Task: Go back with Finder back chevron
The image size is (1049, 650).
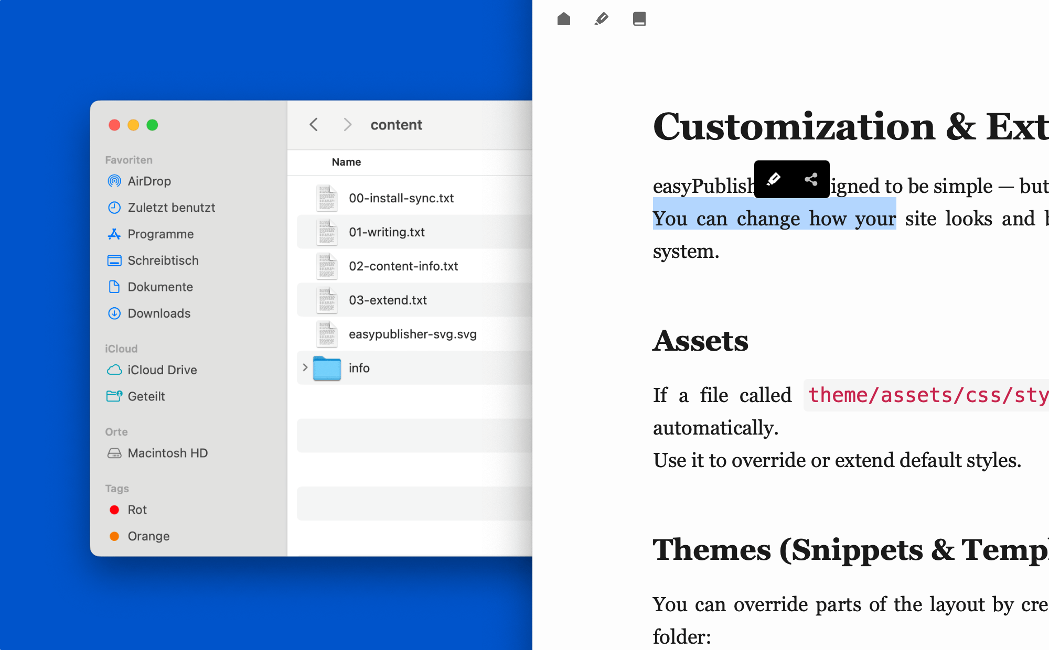Action: [314, 125]
